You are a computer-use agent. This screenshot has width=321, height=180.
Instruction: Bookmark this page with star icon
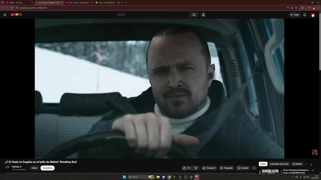click(x=296, y=8)
